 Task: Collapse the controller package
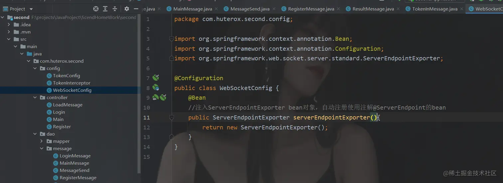point(35,97)
